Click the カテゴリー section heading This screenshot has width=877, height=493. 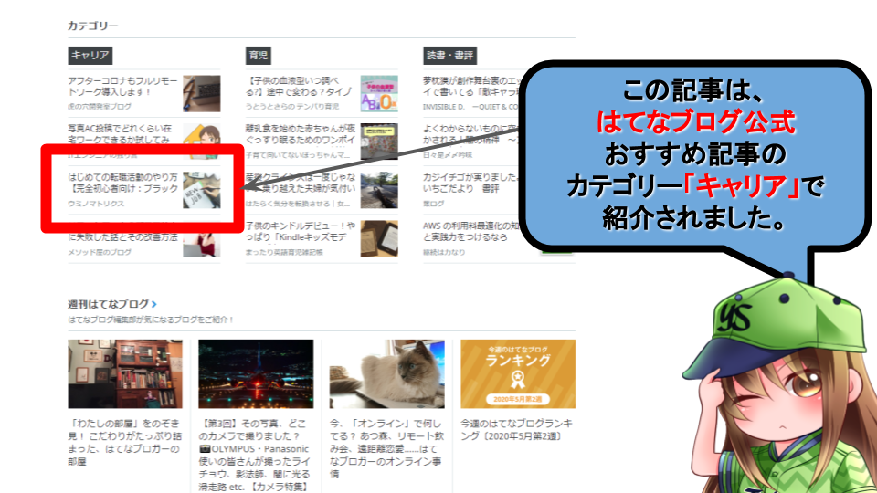coord(93,26)
